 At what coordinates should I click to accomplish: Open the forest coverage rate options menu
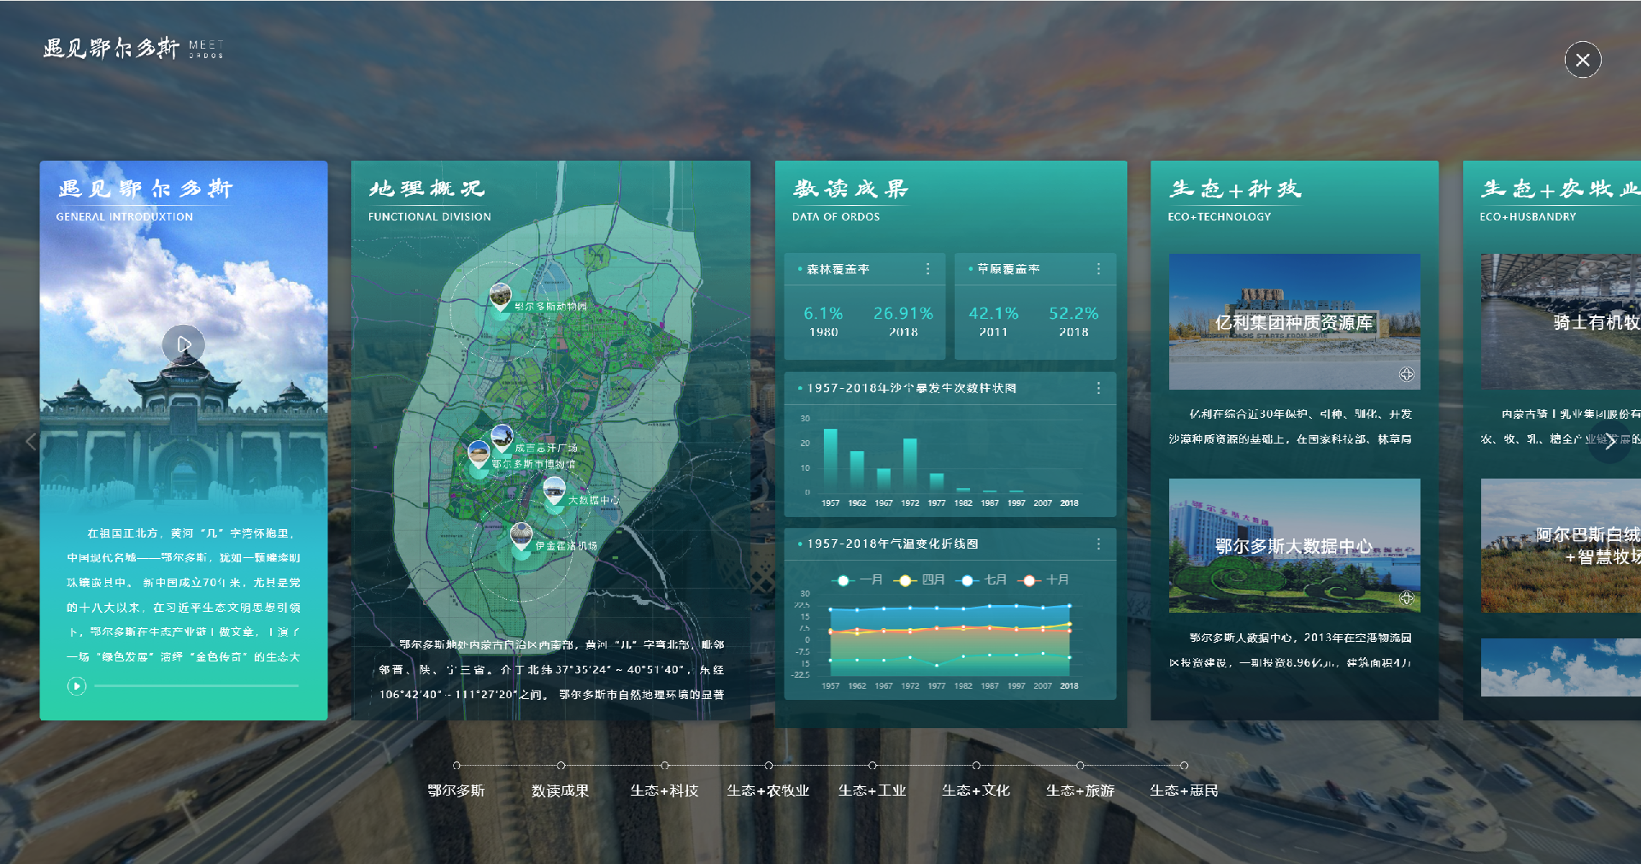click(x=927, y=269)
